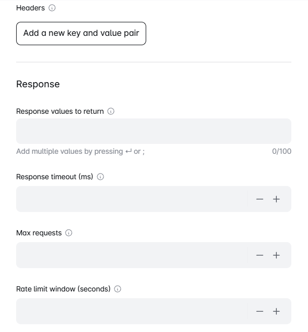Image resolution: width=308 pixels, height=332 pixels.
Task: Click the Max requests info icon
Action: [69, 233]
